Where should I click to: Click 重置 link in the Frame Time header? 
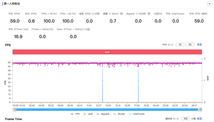coord(199,119)
